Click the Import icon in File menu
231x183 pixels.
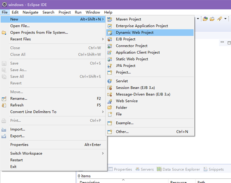point(4,129)
